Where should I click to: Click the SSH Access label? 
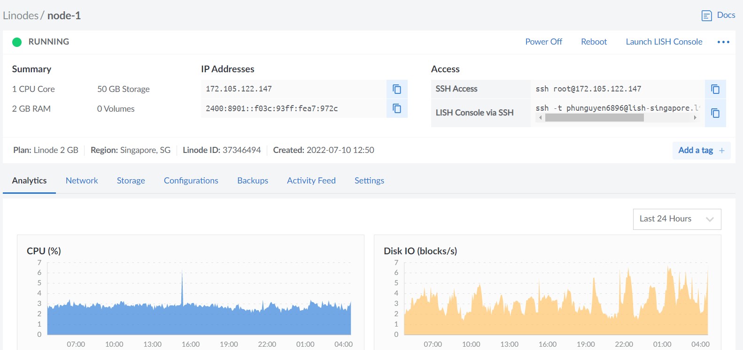click(456, 89)
